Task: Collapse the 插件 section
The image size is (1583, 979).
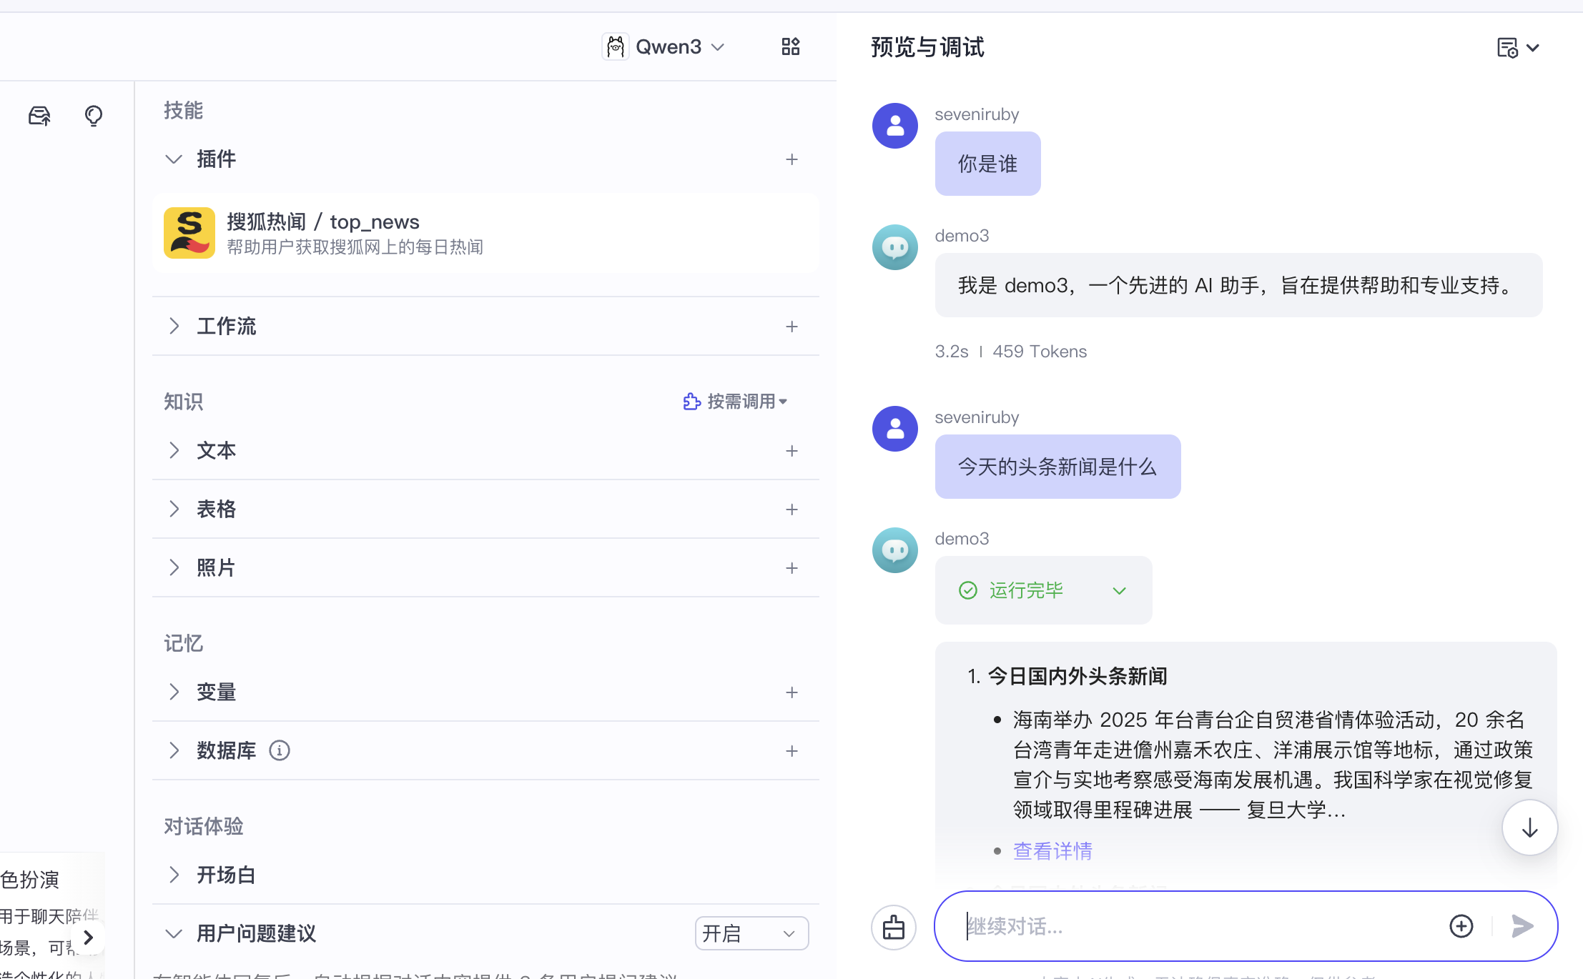Action: [174, 159]
